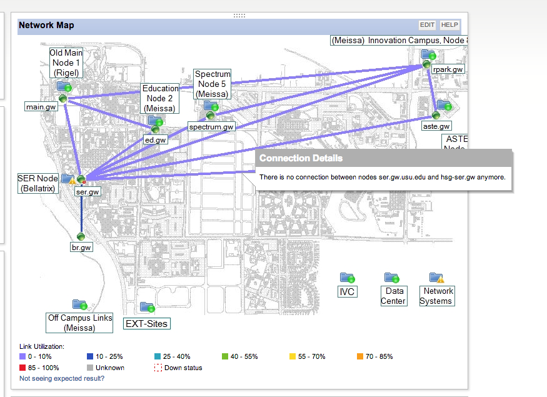Click the HELP button in Network Map header
The image size is (547, 397).
(449, 25)
